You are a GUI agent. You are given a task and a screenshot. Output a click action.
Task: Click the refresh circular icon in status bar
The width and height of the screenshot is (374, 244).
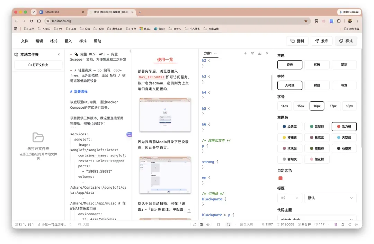(x=342, y=225)
